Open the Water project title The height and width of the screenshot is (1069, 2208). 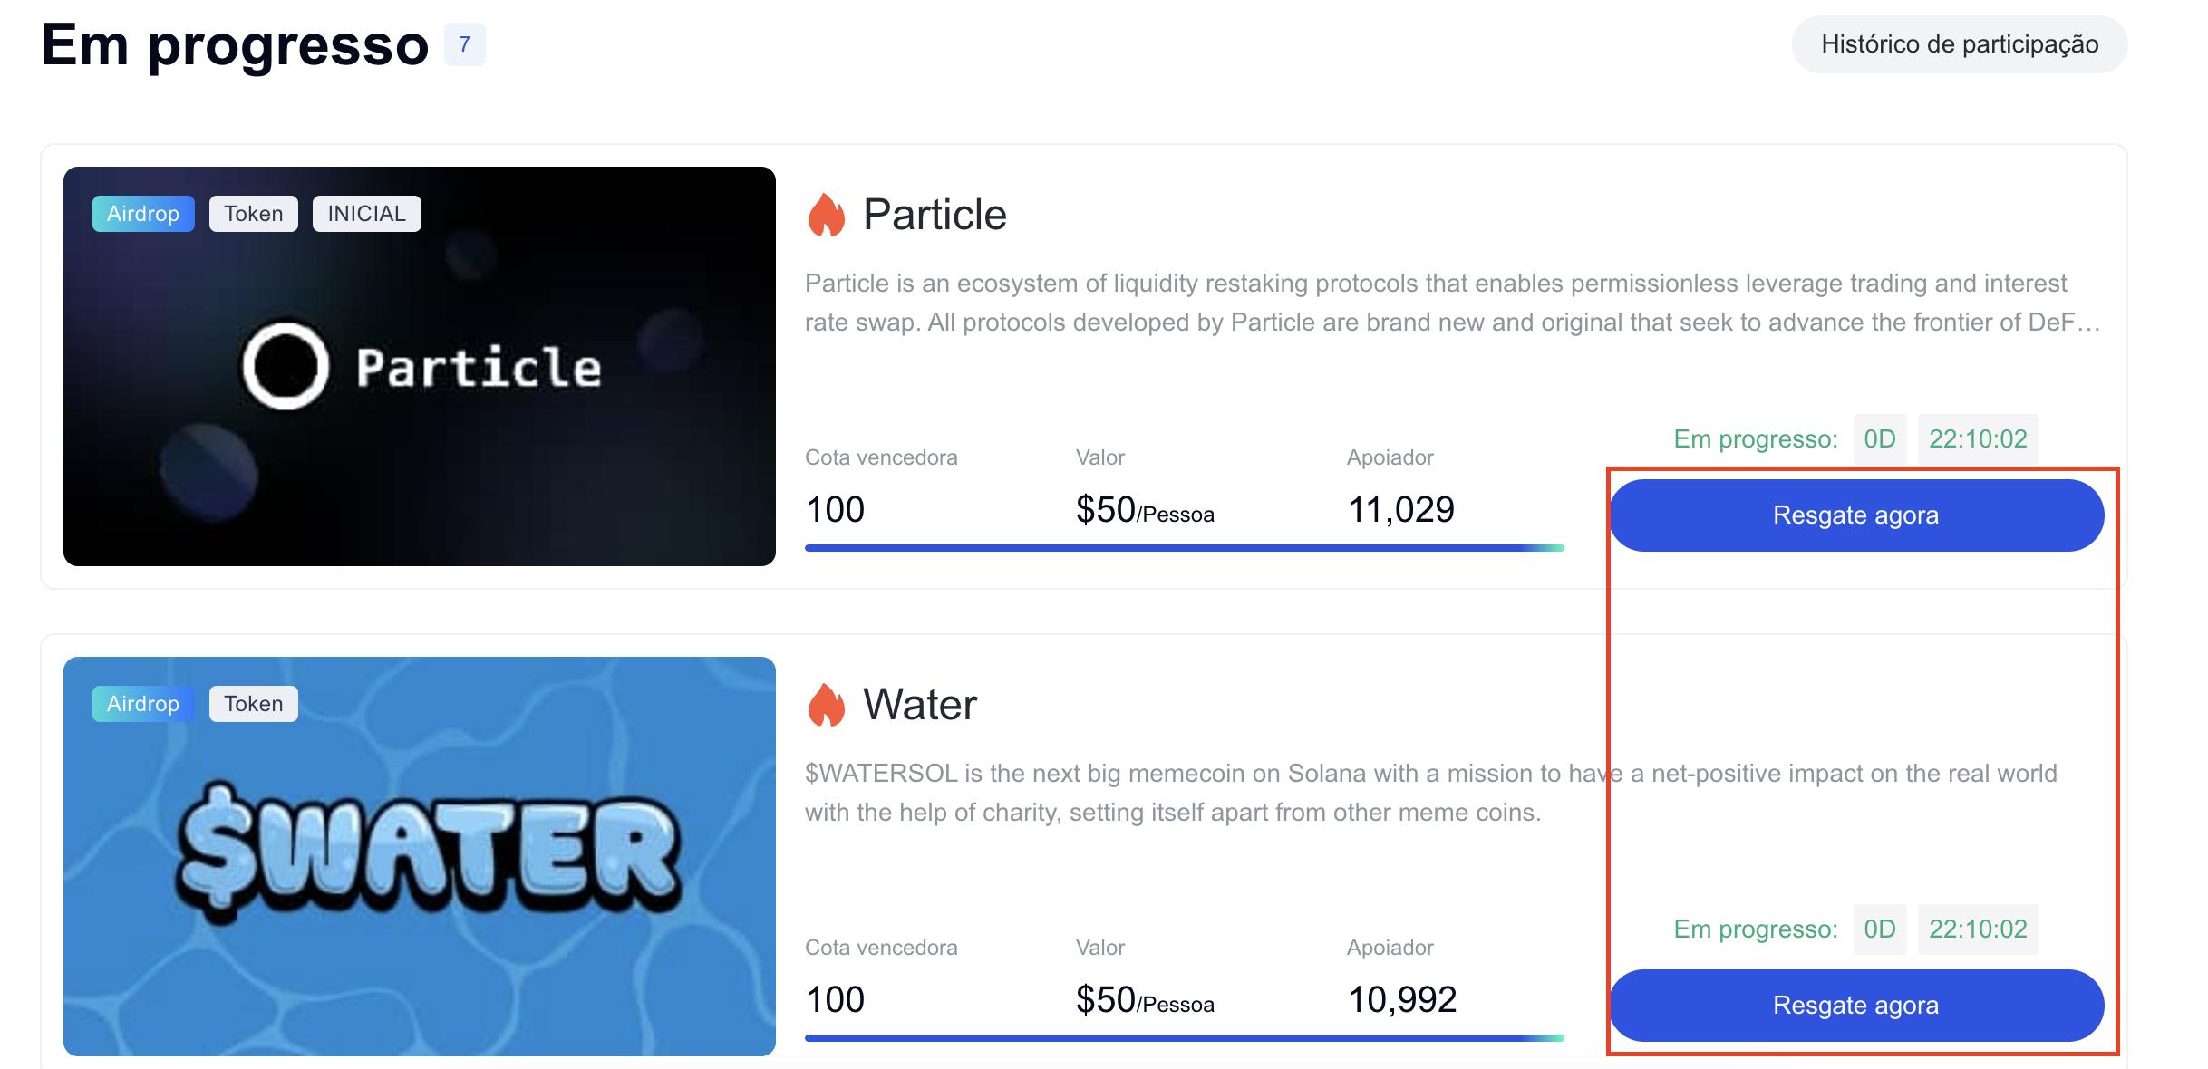(920, 705)
